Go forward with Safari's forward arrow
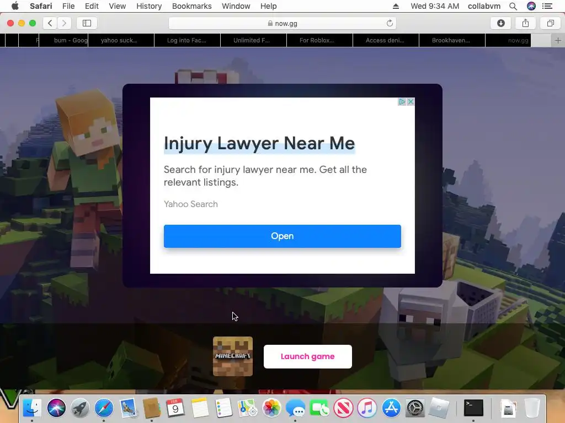 (64, 23)
